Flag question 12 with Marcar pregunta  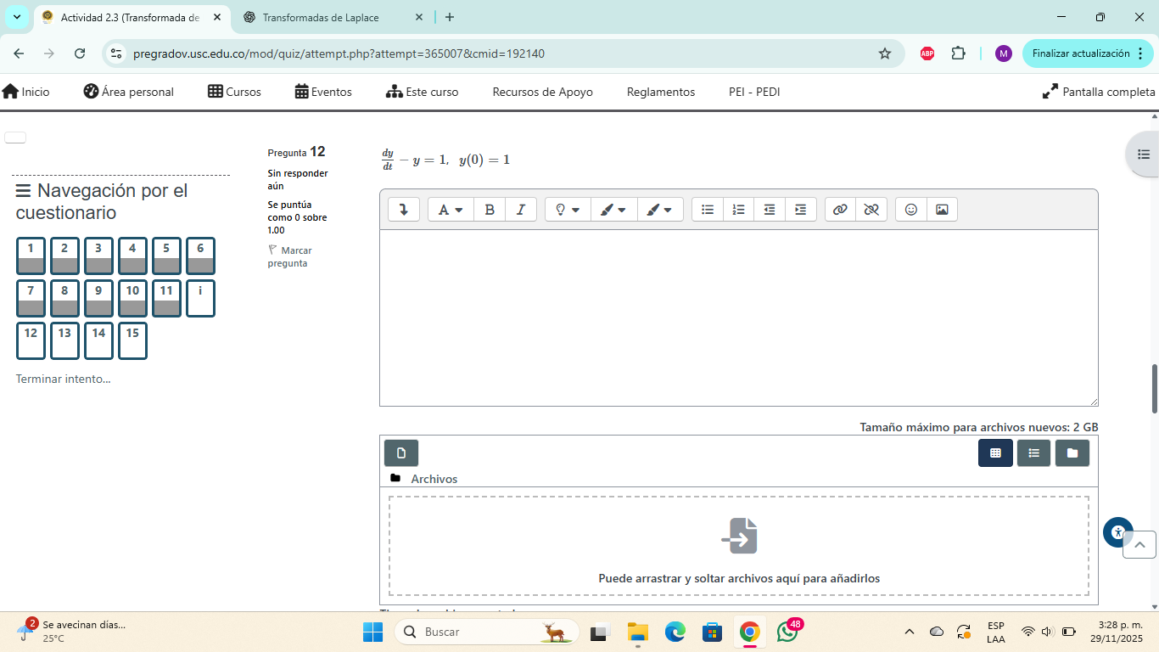(289, 256)
